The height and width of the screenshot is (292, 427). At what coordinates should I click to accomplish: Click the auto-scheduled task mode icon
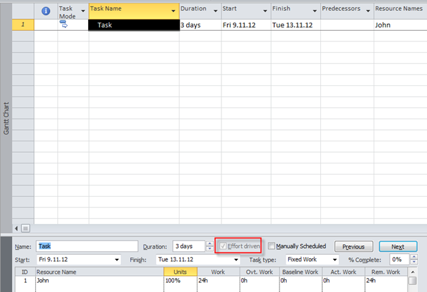(65, 24)
